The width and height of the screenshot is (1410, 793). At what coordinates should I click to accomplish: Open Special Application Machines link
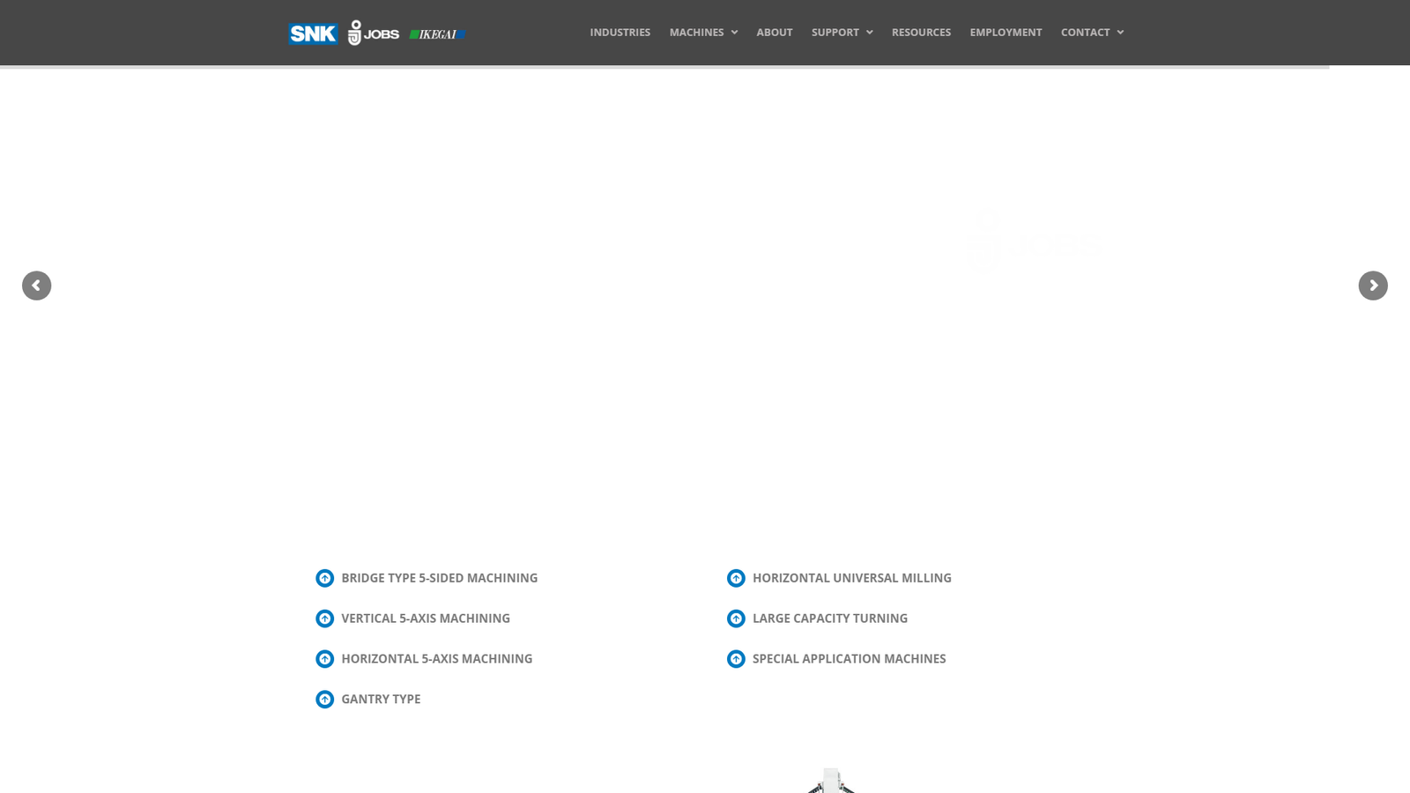(849, 659)
